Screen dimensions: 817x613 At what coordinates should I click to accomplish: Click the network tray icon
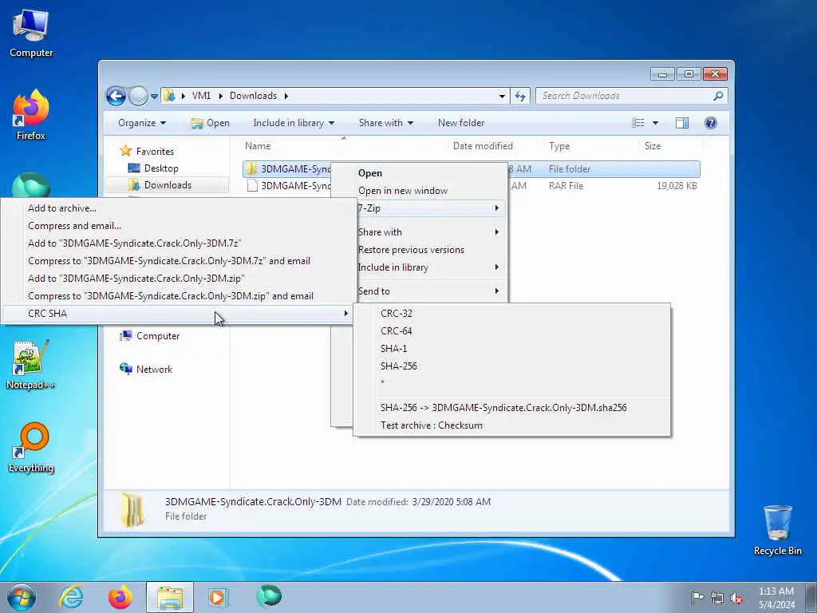click(x=717, y=598)
